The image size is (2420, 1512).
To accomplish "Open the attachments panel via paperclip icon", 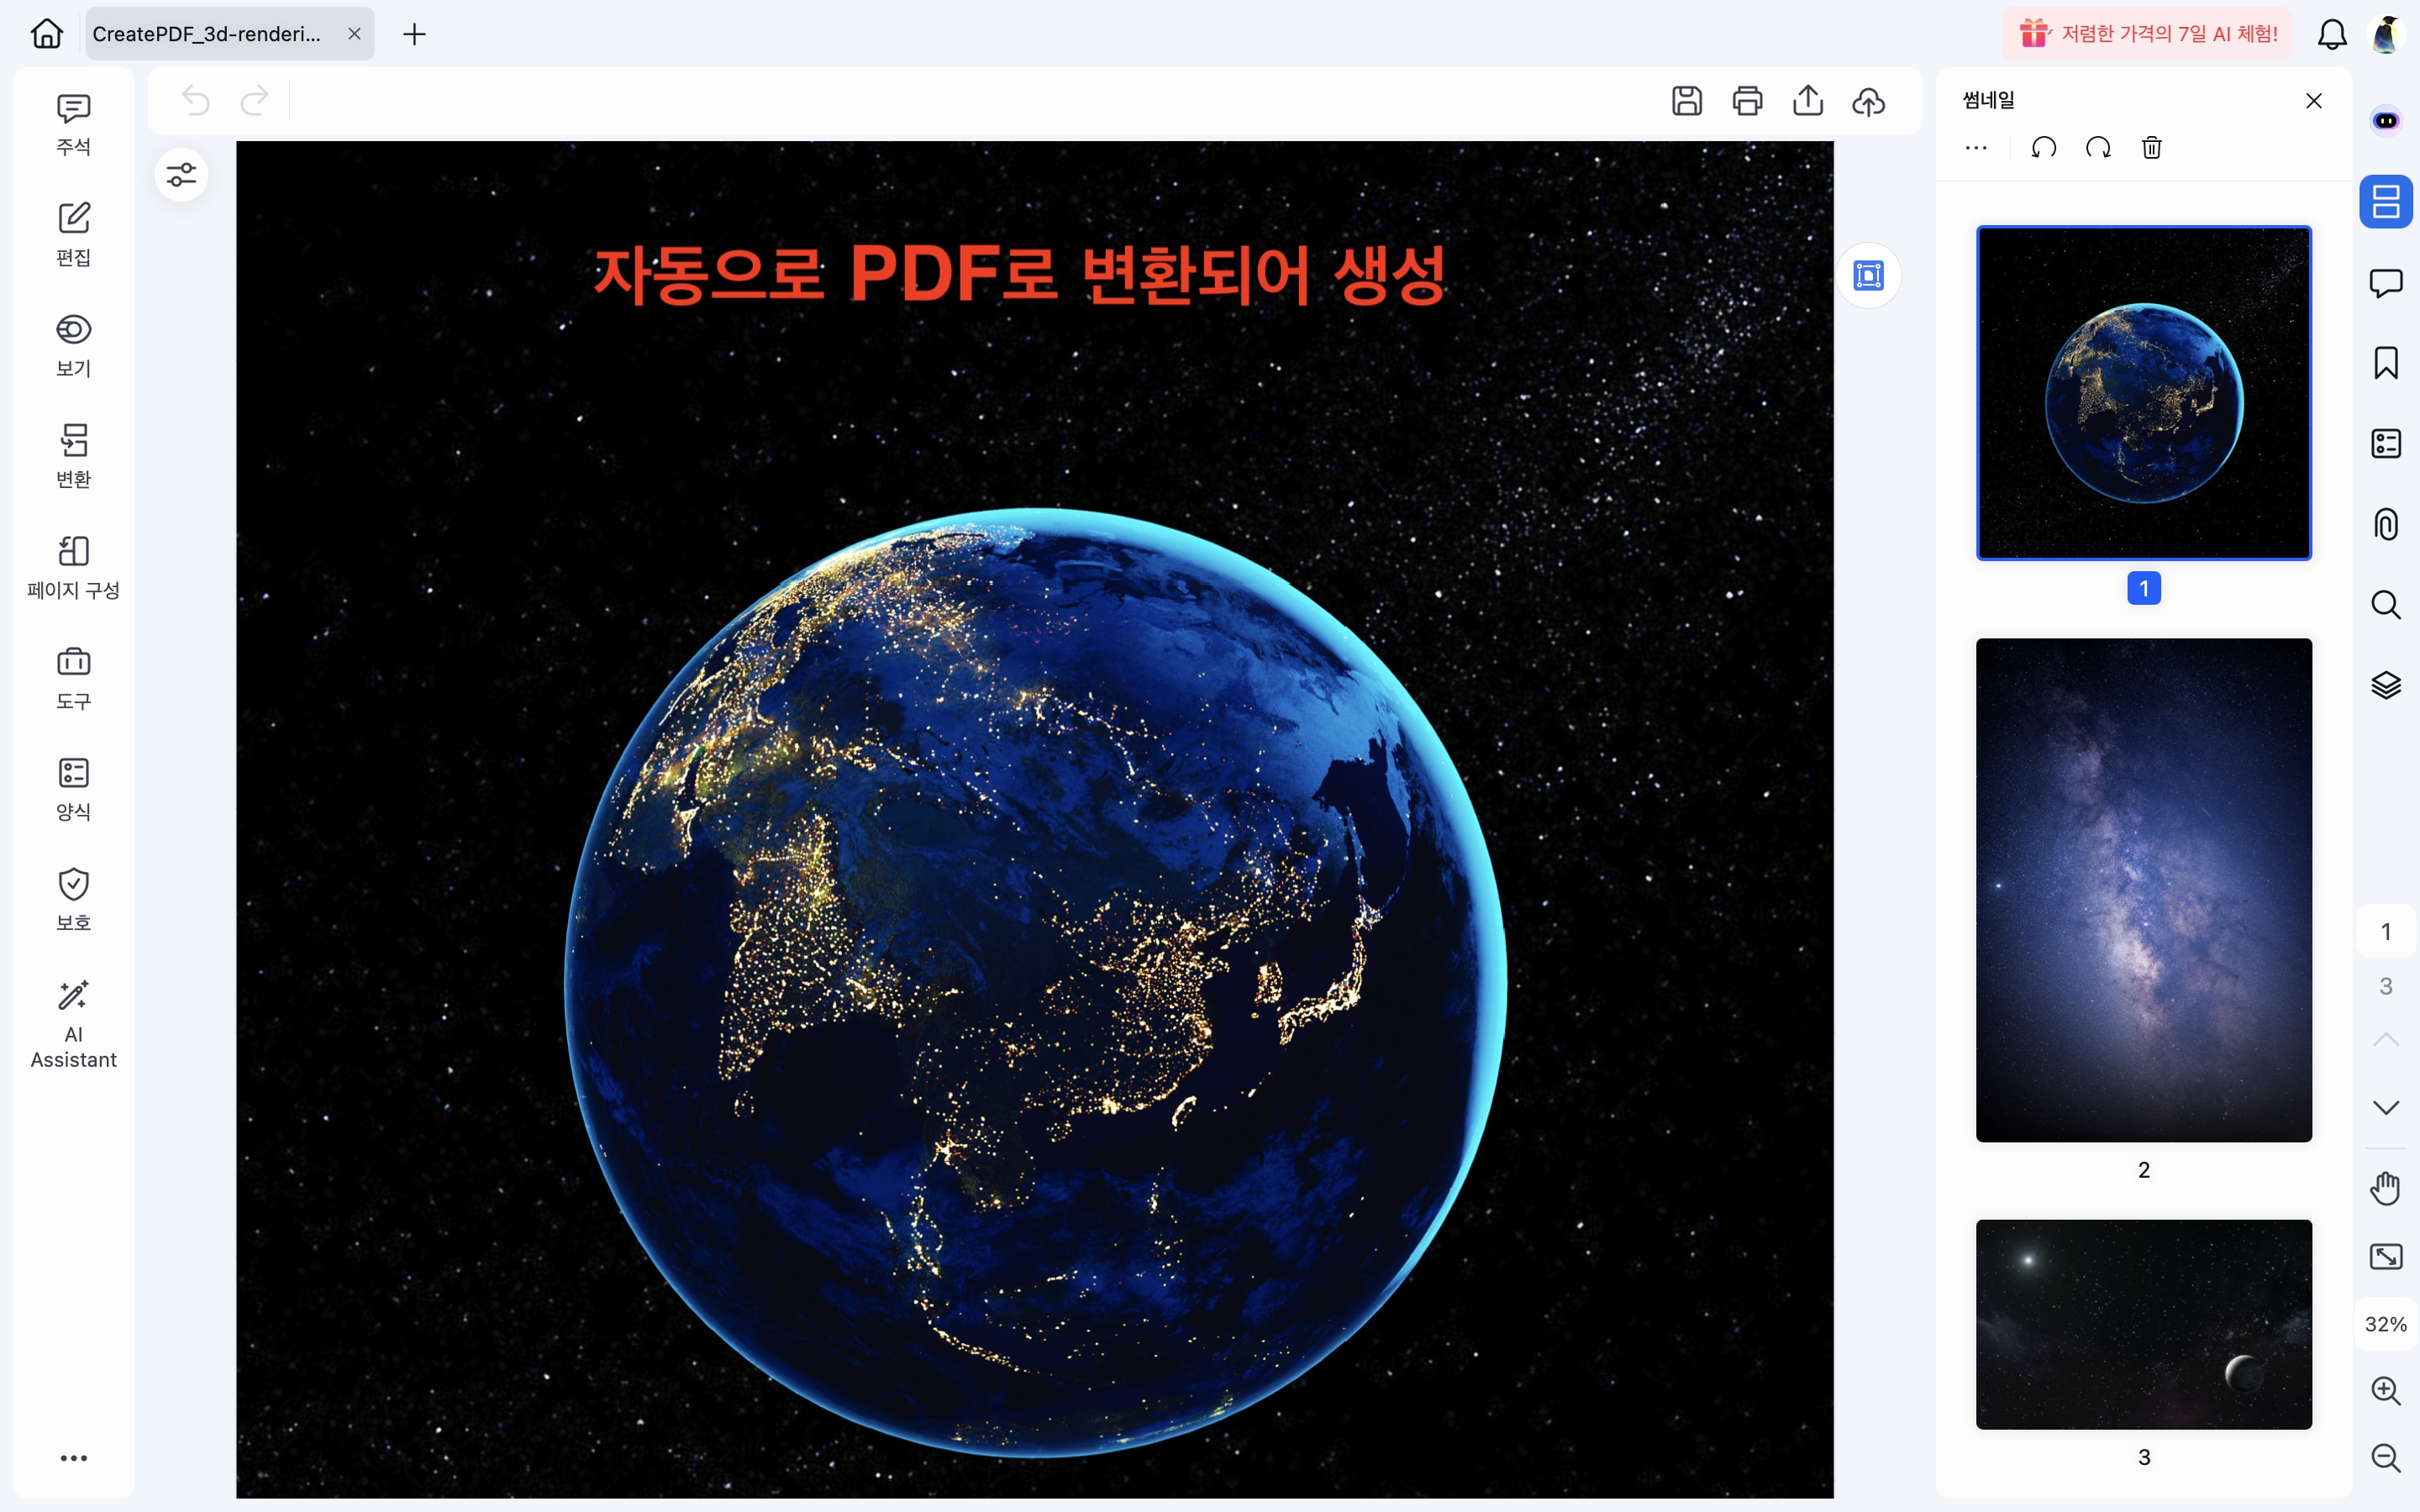I will point(2386,524).
